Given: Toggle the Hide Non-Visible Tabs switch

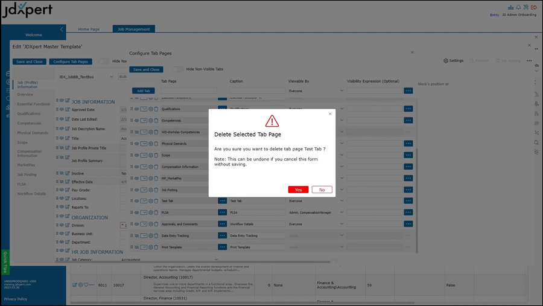Looking at the screenshot, I should tap(177, 69).
